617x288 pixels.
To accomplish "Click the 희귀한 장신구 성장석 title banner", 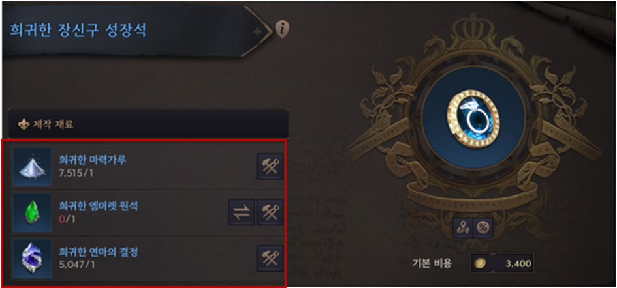I will point(136,31).
